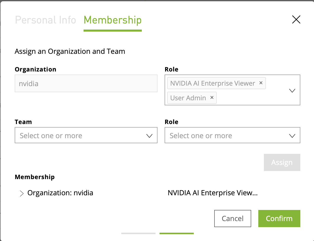
Task: Open the organization Role dropdown chevron
Action: pyautogui.click(x=292, y=90)
